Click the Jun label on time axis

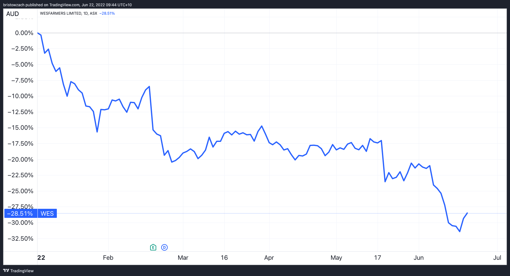tap(419, 258)
